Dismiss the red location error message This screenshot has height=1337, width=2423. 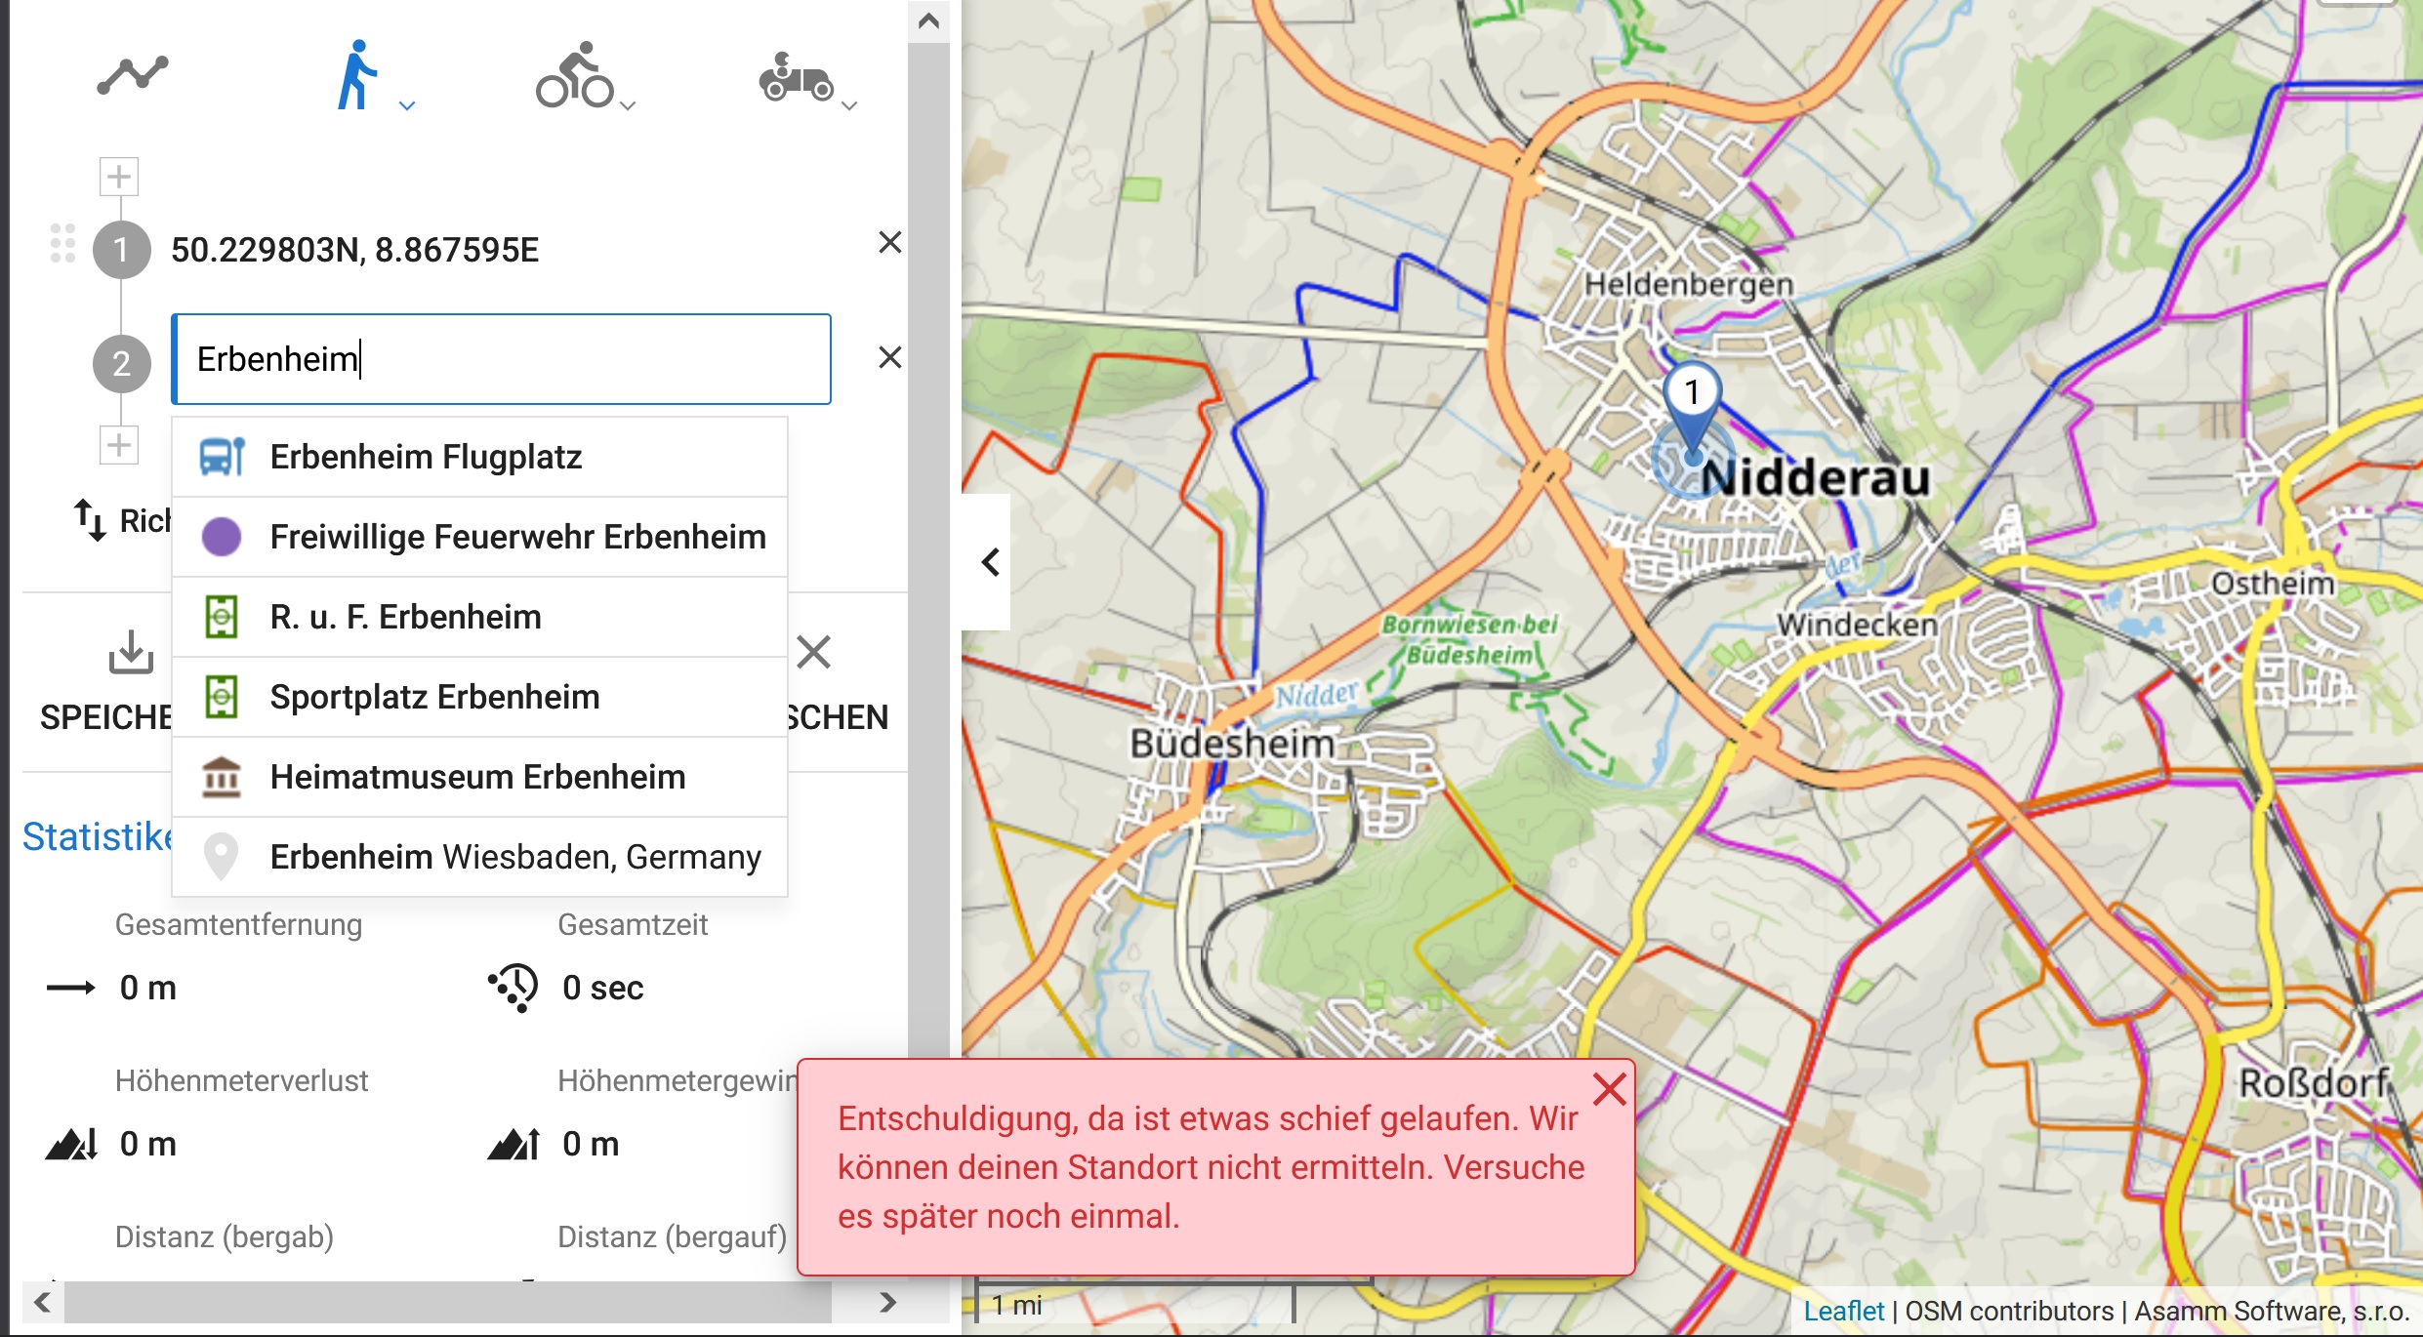pos(1609,1089)
